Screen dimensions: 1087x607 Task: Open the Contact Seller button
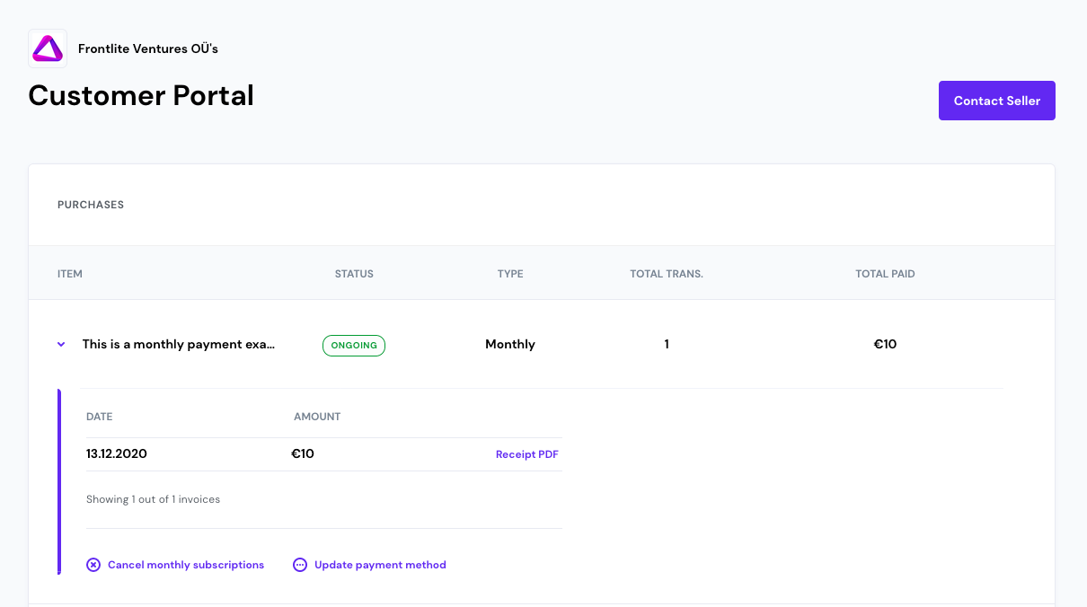click(997, 101)
